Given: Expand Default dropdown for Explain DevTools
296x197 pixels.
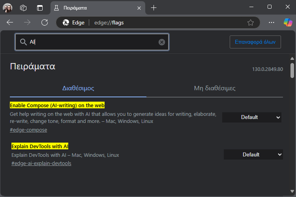Looking at the screenshot, I should [253, 154].
